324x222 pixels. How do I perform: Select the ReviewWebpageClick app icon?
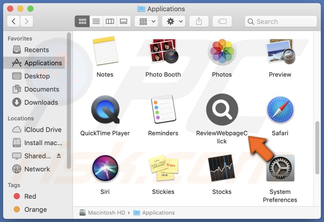coord(222,109)
